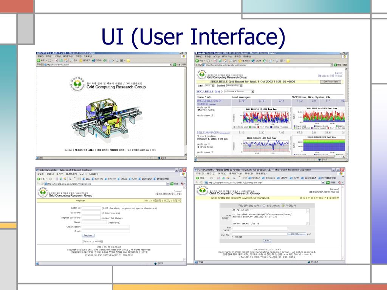The height and width of the screenshot is (290, 387).
Task: Click Print icon in job prepare toolbar
Action: pyautogui.click(x=234, y=178)
